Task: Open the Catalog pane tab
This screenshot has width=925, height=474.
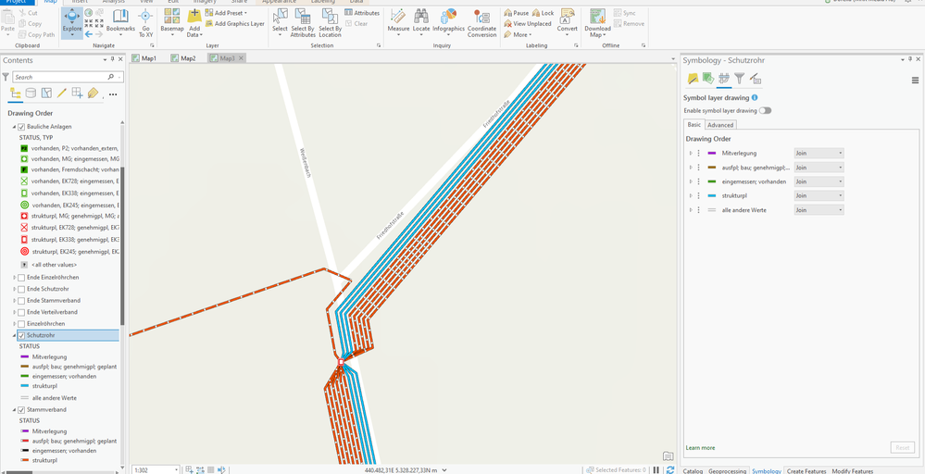Action: click(x=693, y=471)
